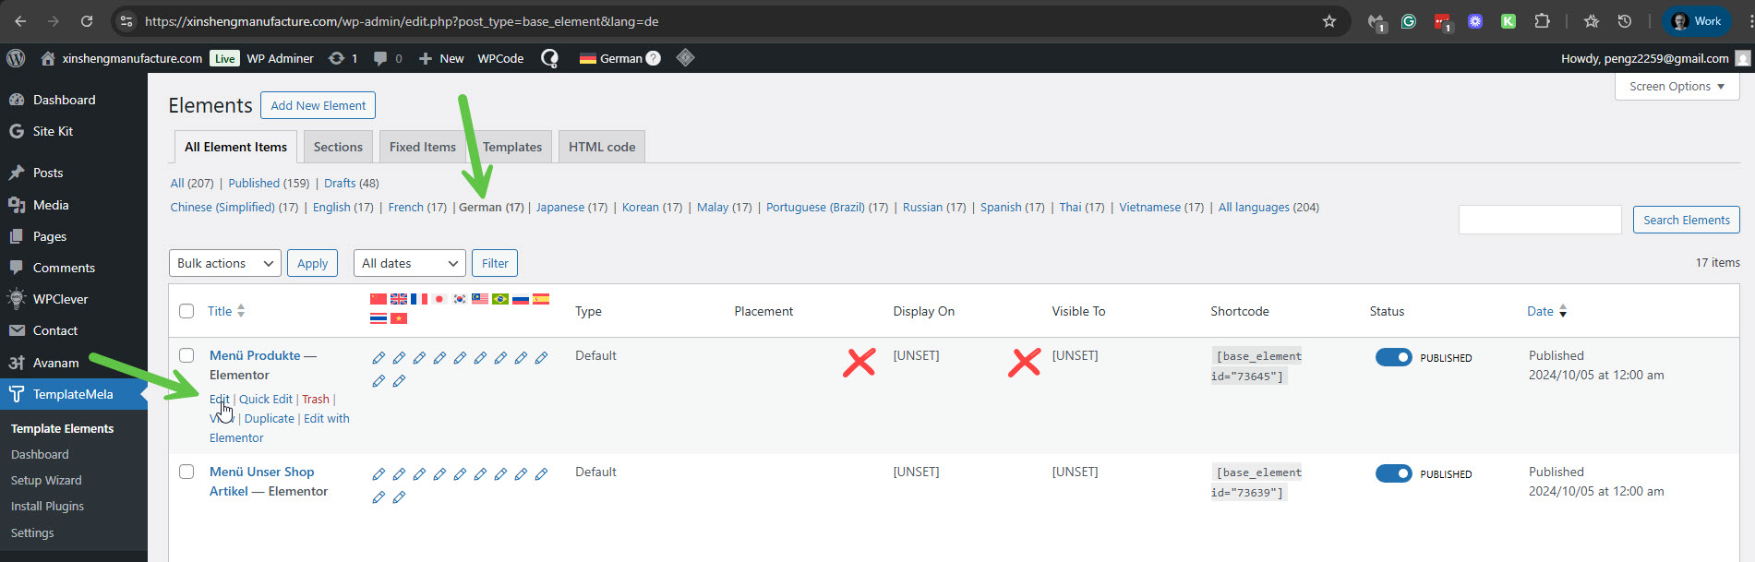The width and height of the screenshot is (1755, 562).
Task: Open the WordPress logo menu
Action: [16, 58]
